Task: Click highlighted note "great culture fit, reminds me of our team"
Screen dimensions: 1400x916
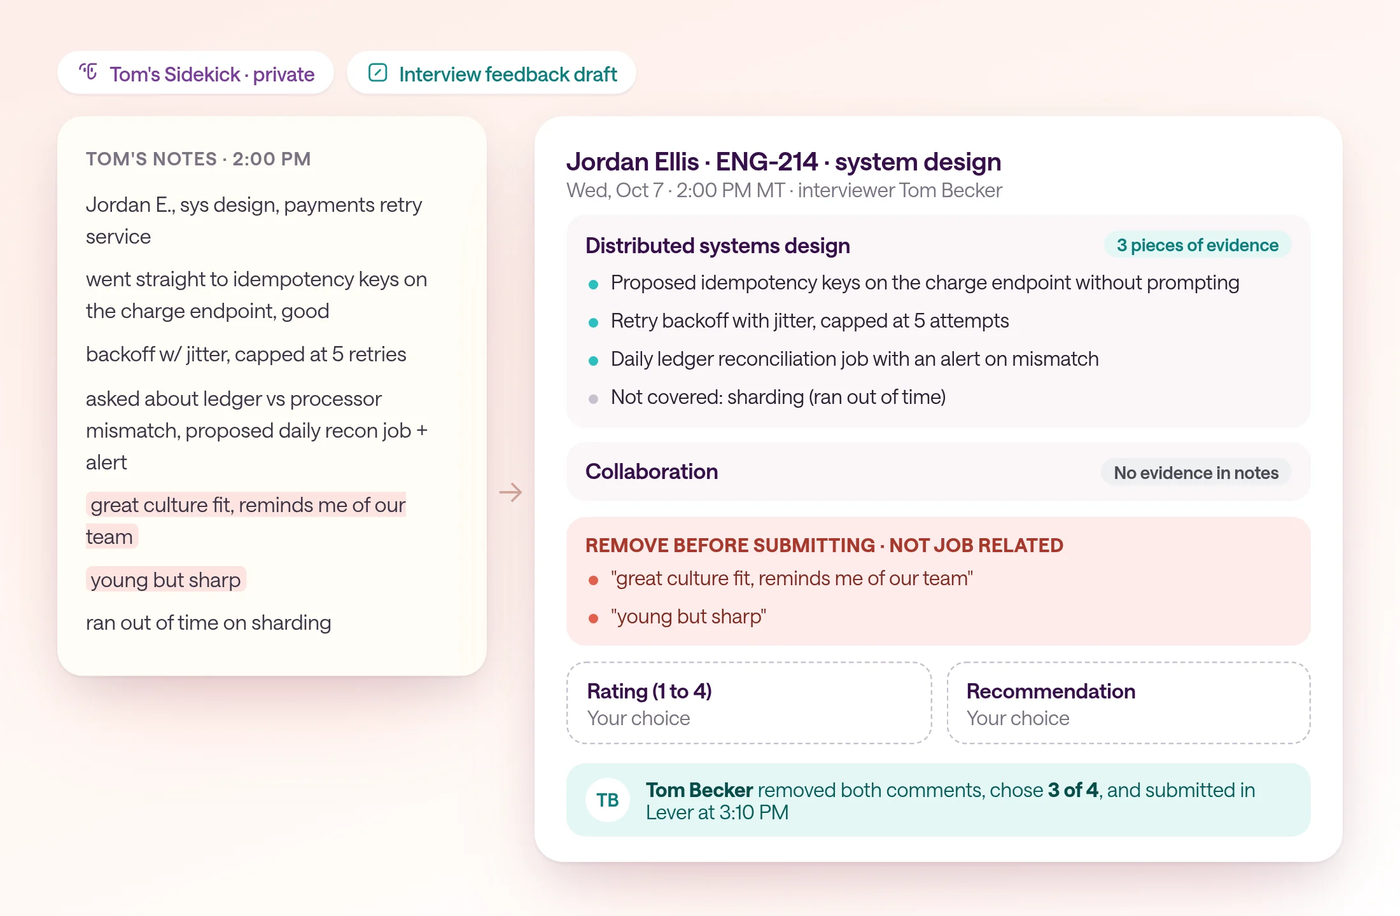Action: [246, 520]
